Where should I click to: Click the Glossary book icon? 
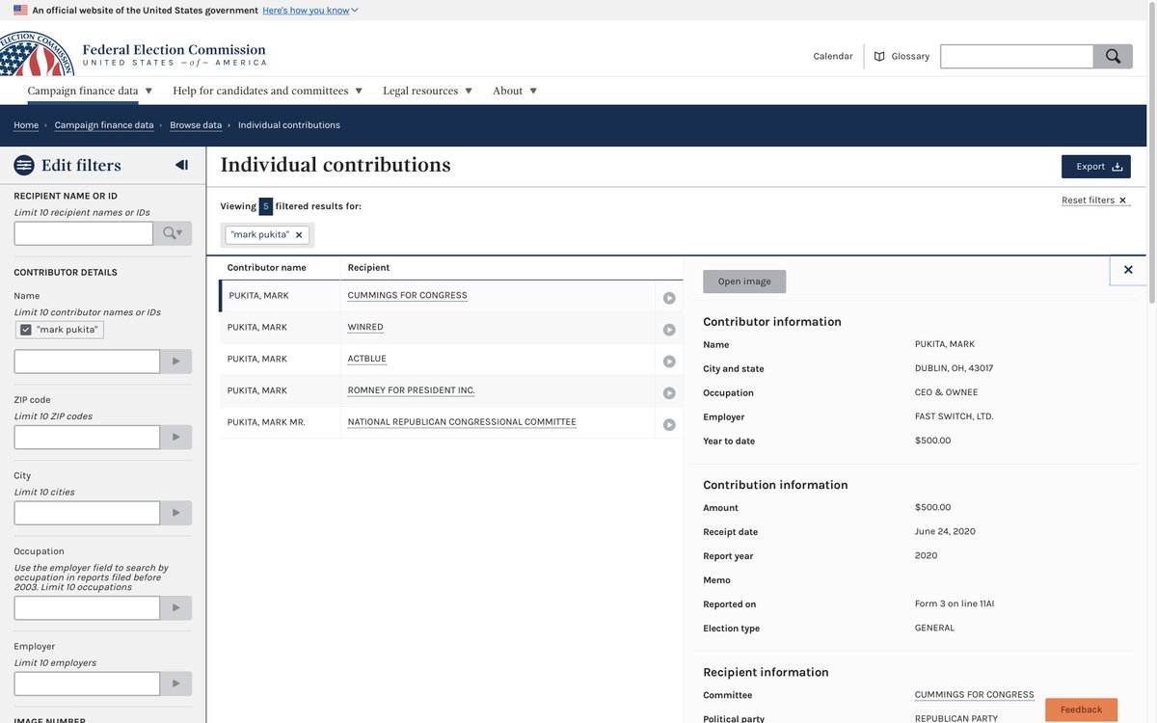tap(879, 57)
